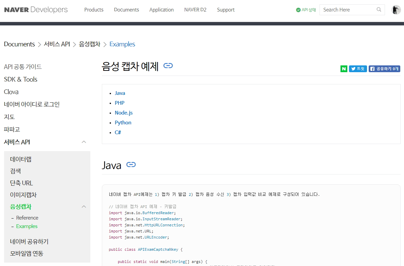Click the search magnifier icon
Image resolution: width=404 pixels, height=266 pixels.
[379, 9]
